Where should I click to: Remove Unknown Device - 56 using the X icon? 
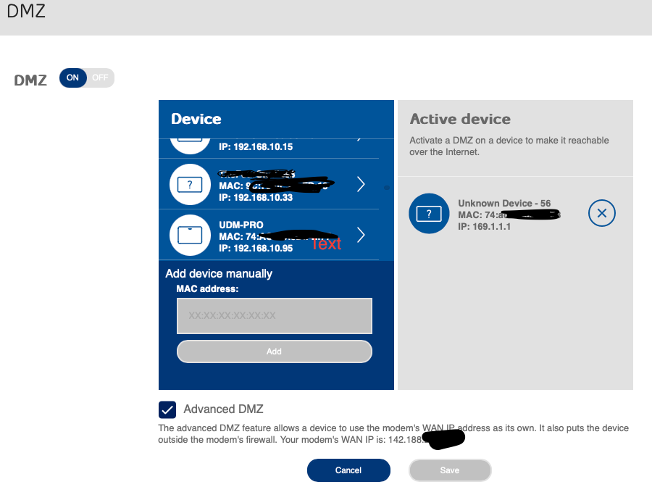(x=602, y=212)
